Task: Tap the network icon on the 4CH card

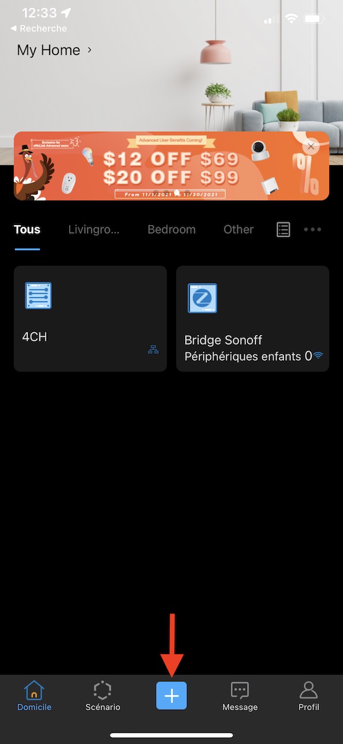Action: click(153, 348)
